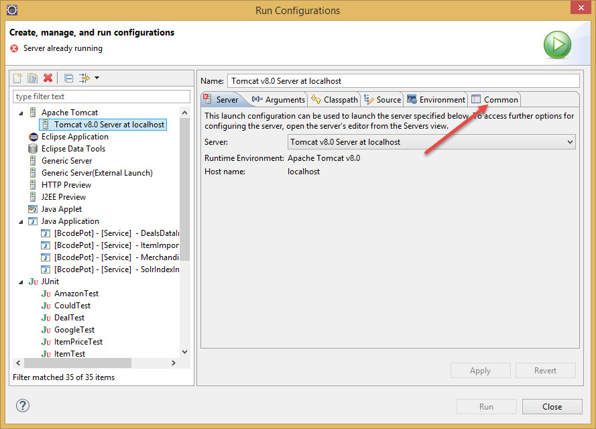Open the filter toolbar dropdown arrow
This screenshot has width=596, height=429.
97,78
